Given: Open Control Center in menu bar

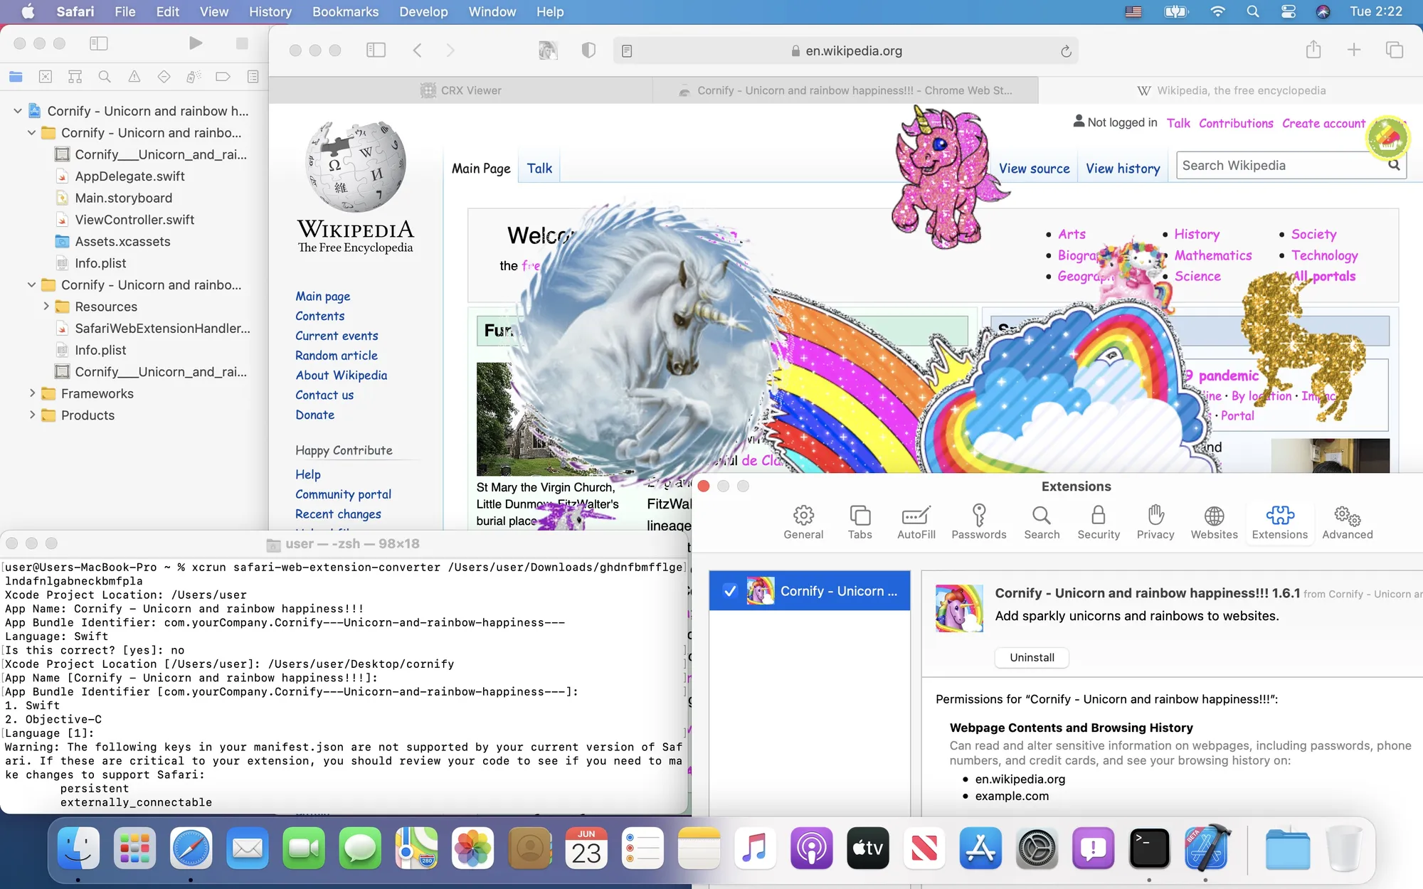Looking at the screenshot, I should pos(1288,11).
